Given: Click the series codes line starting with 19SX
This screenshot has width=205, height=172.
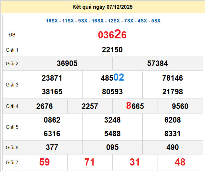Looking at the screenshot, I should tap(103, 21).
